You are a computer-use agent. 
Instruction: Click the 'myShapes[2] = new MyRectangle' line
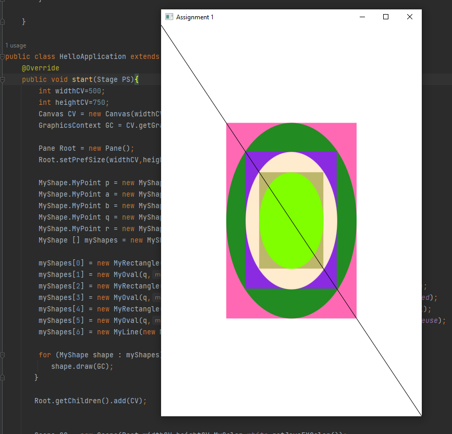(x=100, y=286)
